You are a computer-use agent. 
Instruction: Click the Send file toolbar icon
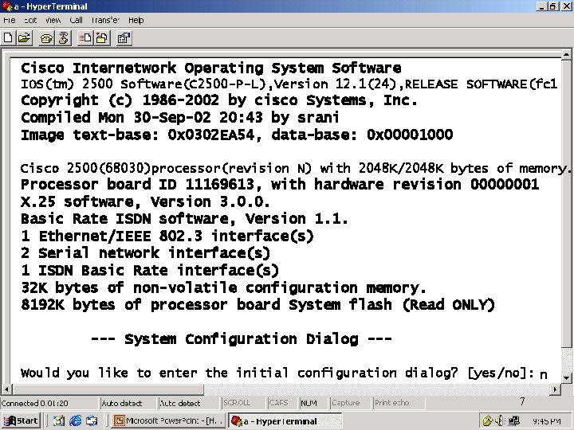85,38
